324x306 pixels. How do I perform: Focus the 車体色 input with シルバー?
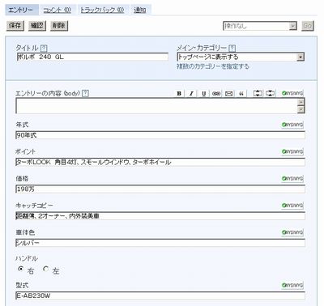pyautogui.click(x=160, y=243)
